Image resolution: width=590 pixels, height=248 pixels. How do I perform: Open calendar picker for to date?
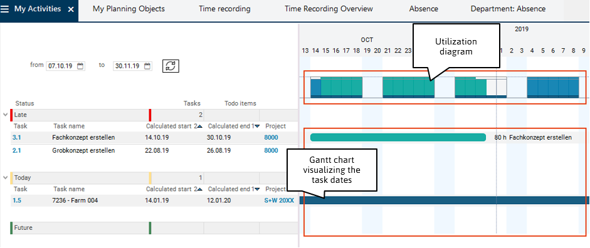tap(147, 66)
